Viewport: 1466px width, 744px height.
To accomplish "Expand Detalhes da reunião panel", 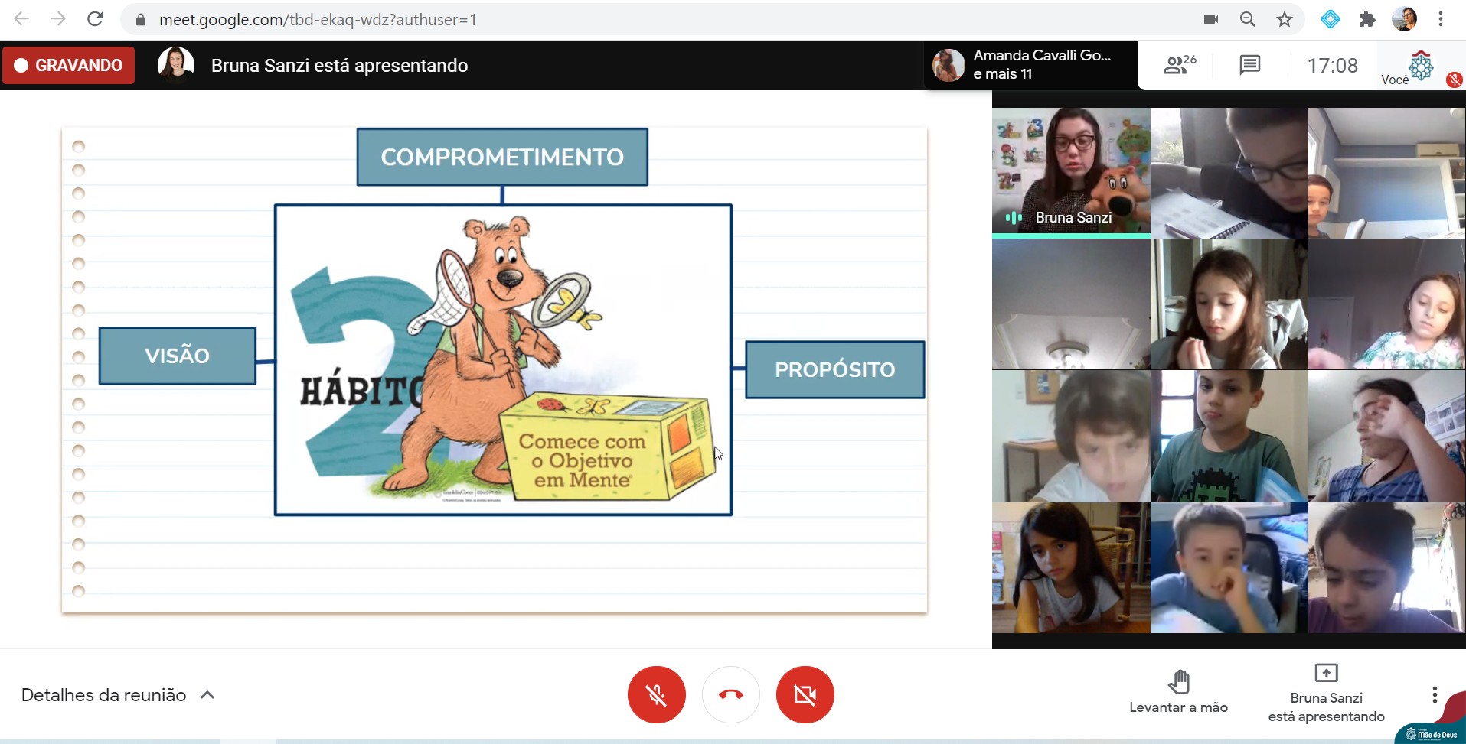I will [x=118, y=695].
